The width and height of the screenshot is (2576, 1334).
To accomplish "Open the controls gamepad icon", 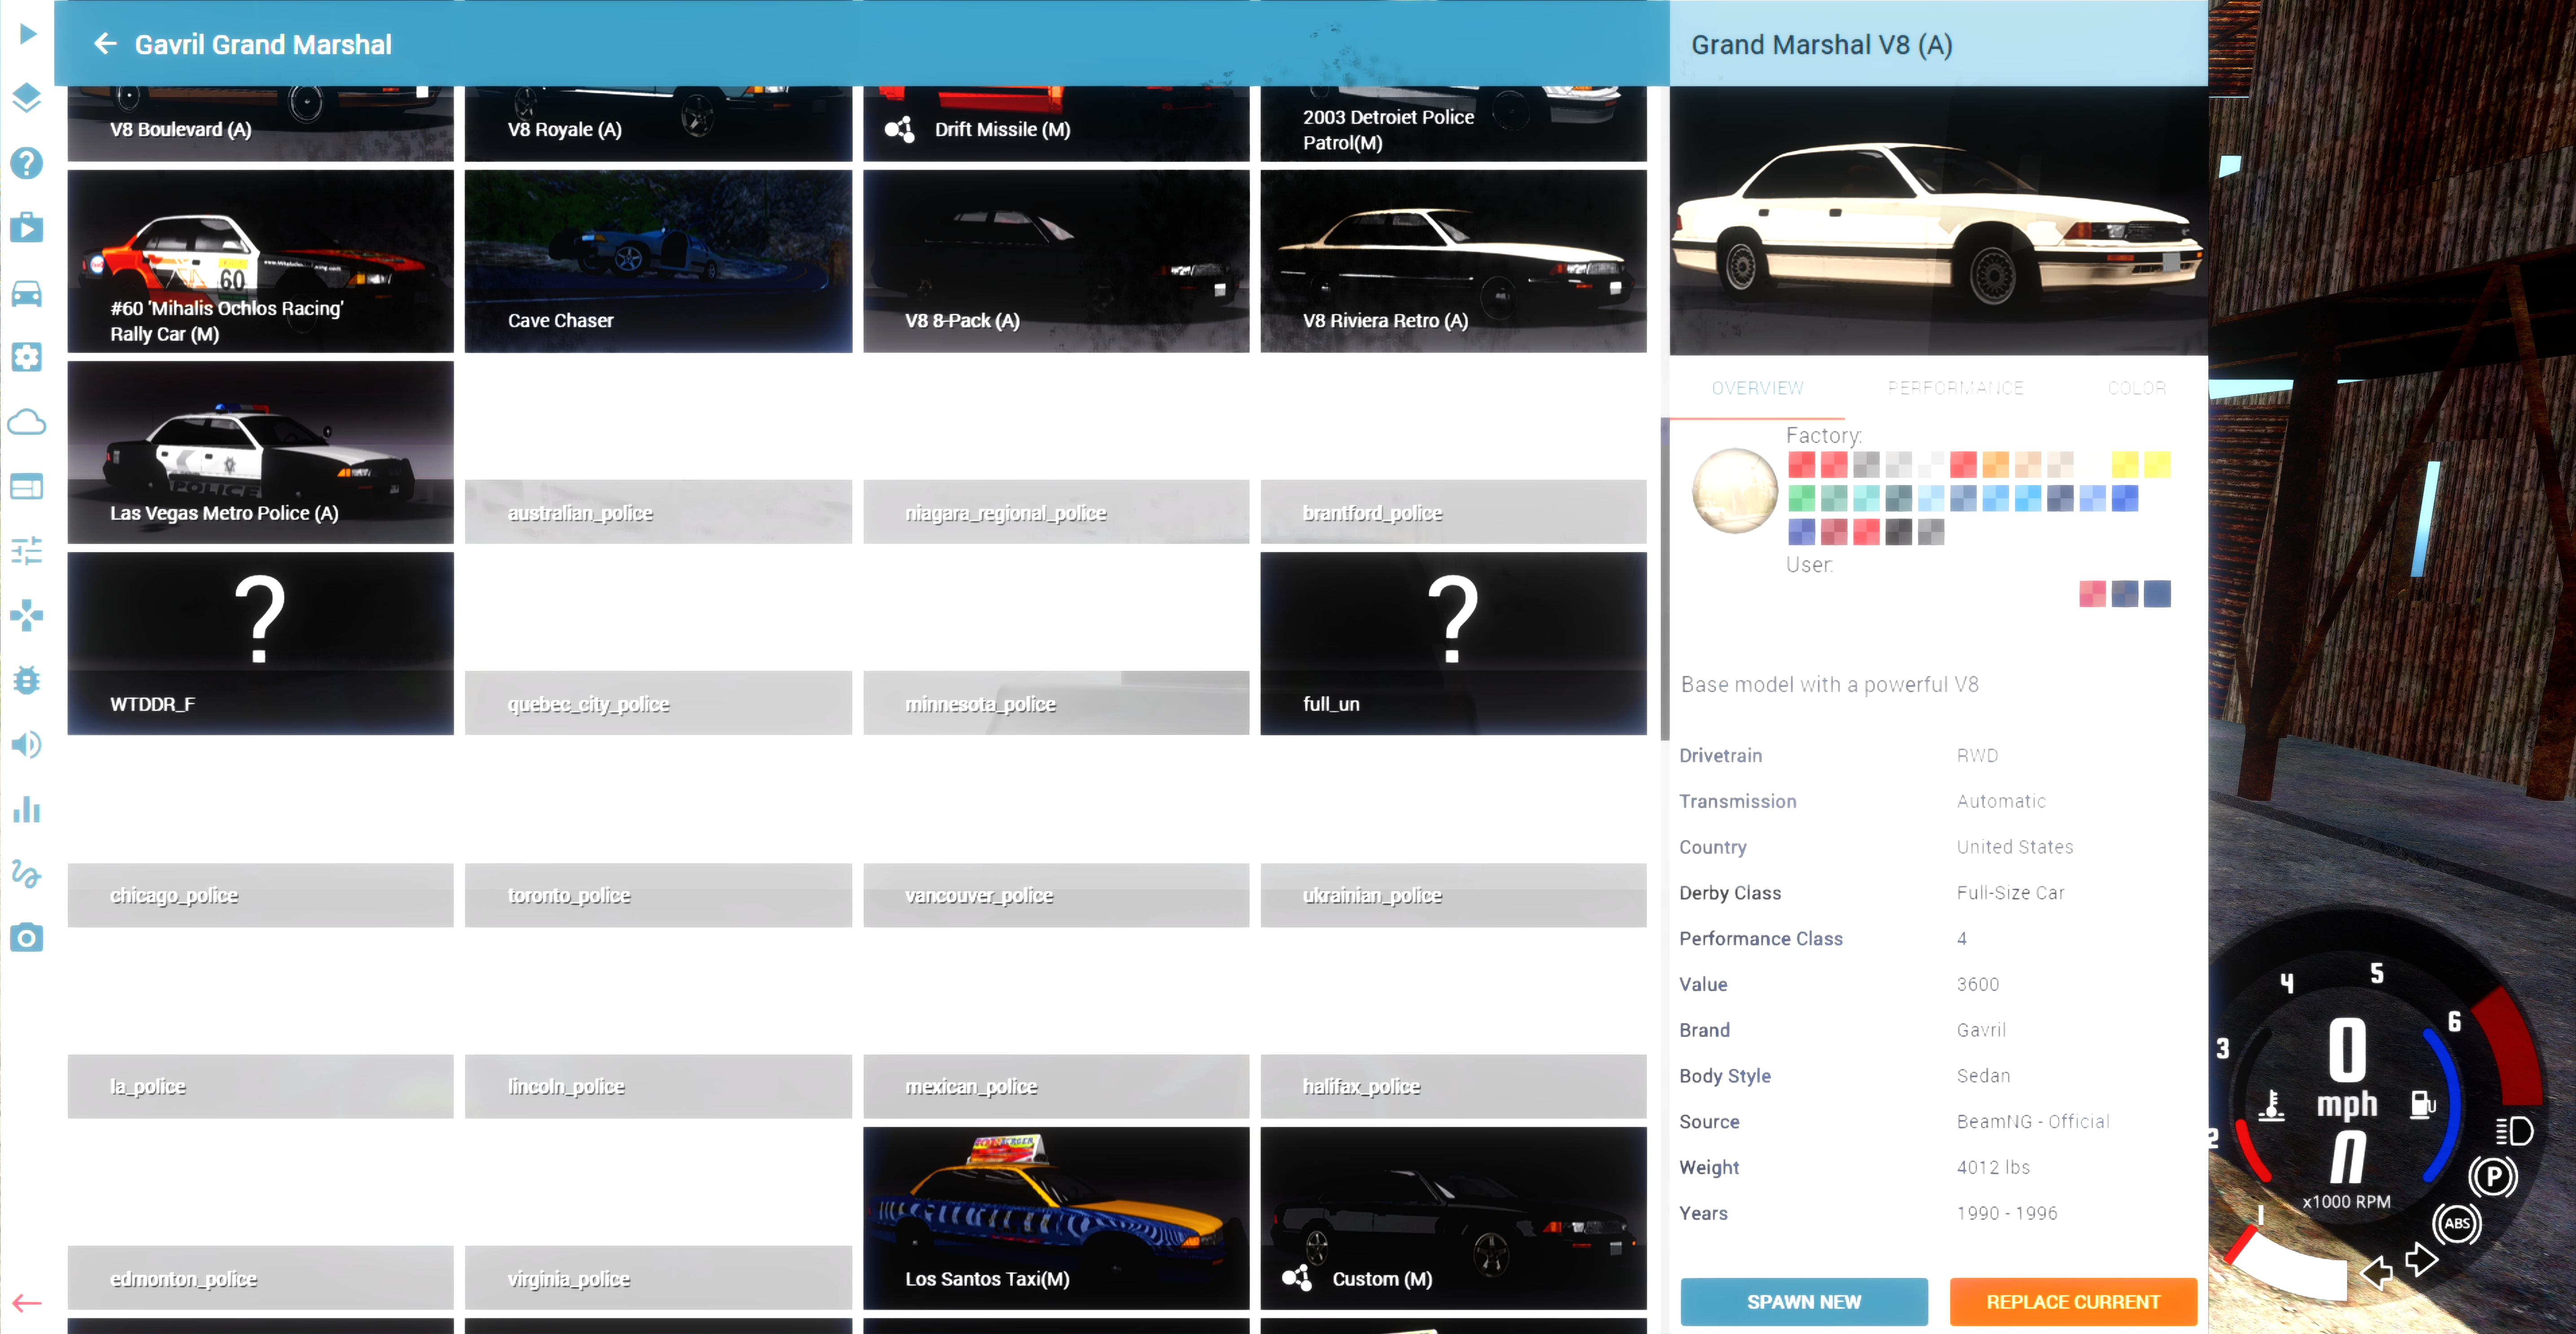I will coord(27,615).
